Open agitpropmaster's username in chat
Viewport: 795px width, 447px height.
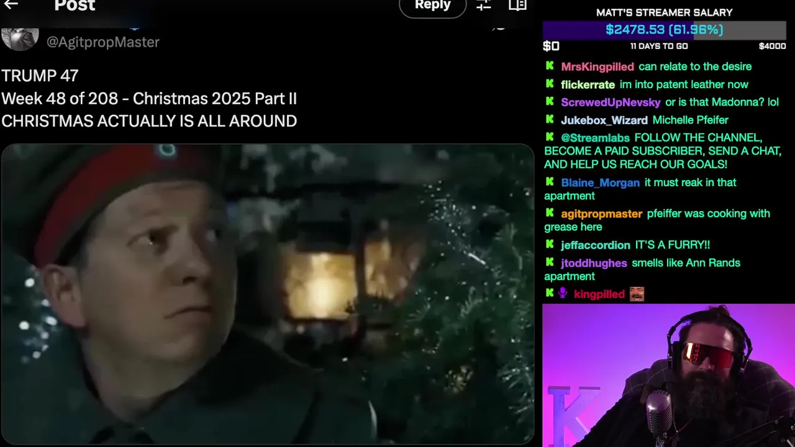601,214
